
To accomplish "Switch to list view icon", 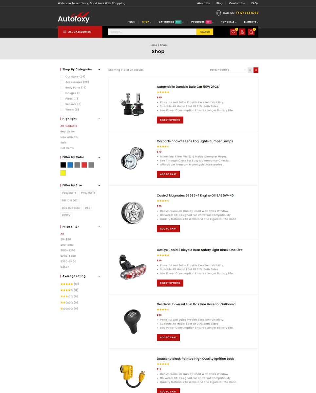I will [x=256, y=70].
